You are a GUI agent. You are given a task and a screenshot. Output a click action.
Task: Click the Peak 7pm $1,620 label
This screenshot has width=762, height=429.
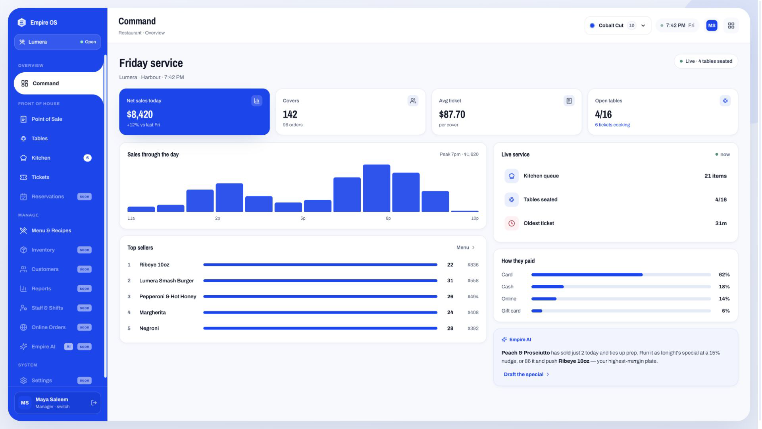(x=459, y=155)
